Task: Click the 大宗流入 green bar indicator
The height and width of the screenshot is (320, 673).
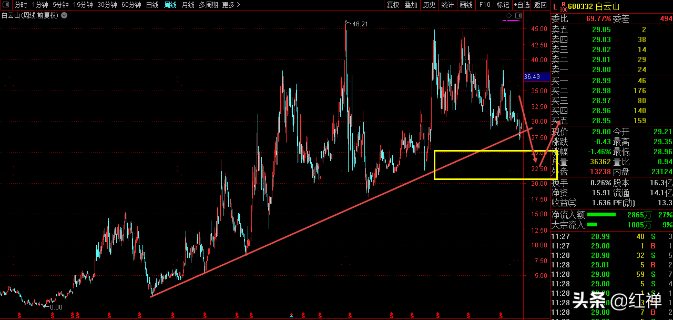Action: tap(592, 225)
